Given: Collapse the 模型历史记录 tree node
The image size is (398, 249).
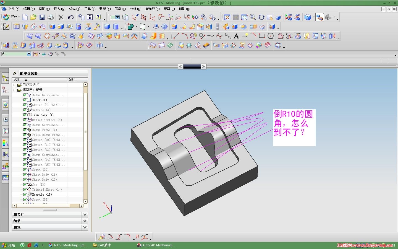Looking at the screenshot, I should pos(15,90).
